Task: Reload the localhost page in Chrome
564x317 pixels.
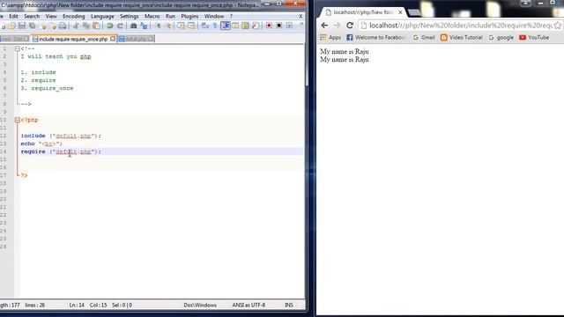Action: [x=350, y=26]
